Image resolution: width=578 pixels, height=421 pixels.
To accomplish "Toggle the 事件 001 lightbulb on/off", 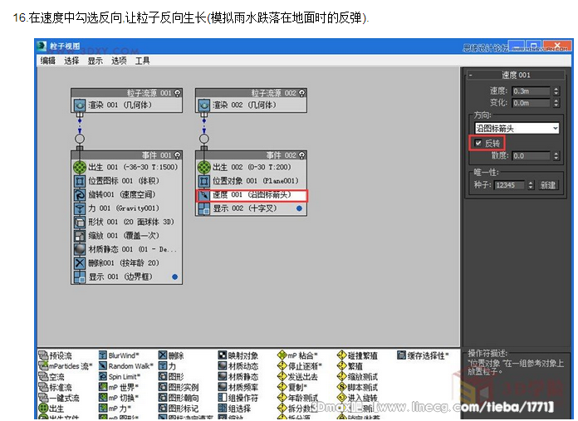I will coord(178,154).
